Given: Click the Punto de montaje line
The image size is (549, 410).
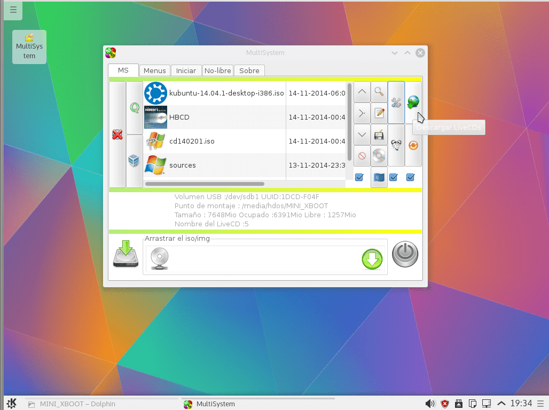Looking at the screenshot, I should [x=251, y=206].
